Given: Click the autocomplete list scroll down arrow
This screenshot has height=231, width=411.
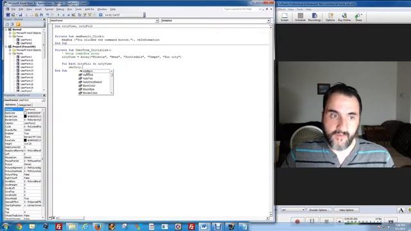Looking at the screenshot, I should coord(112,93).
